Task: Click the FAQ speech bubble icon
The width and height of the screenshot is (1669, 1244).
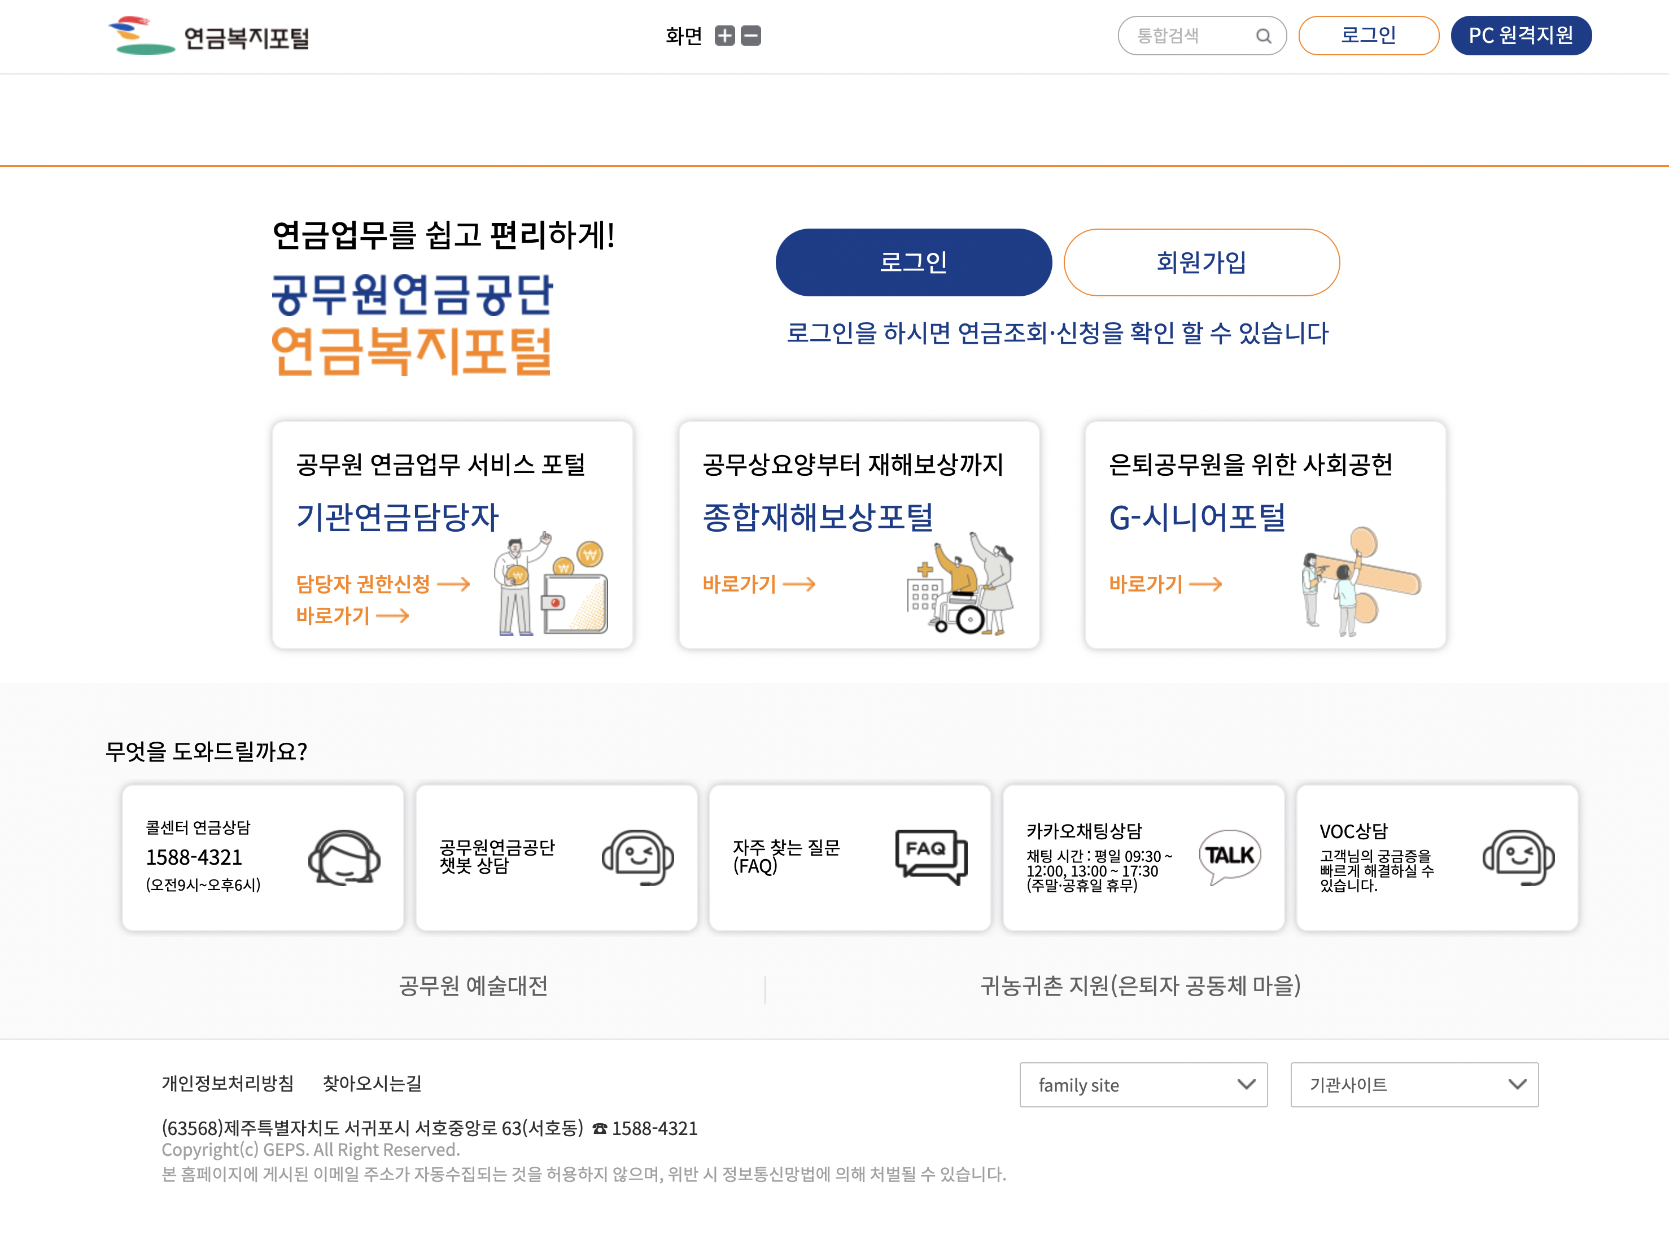Action: coord(930,858)
